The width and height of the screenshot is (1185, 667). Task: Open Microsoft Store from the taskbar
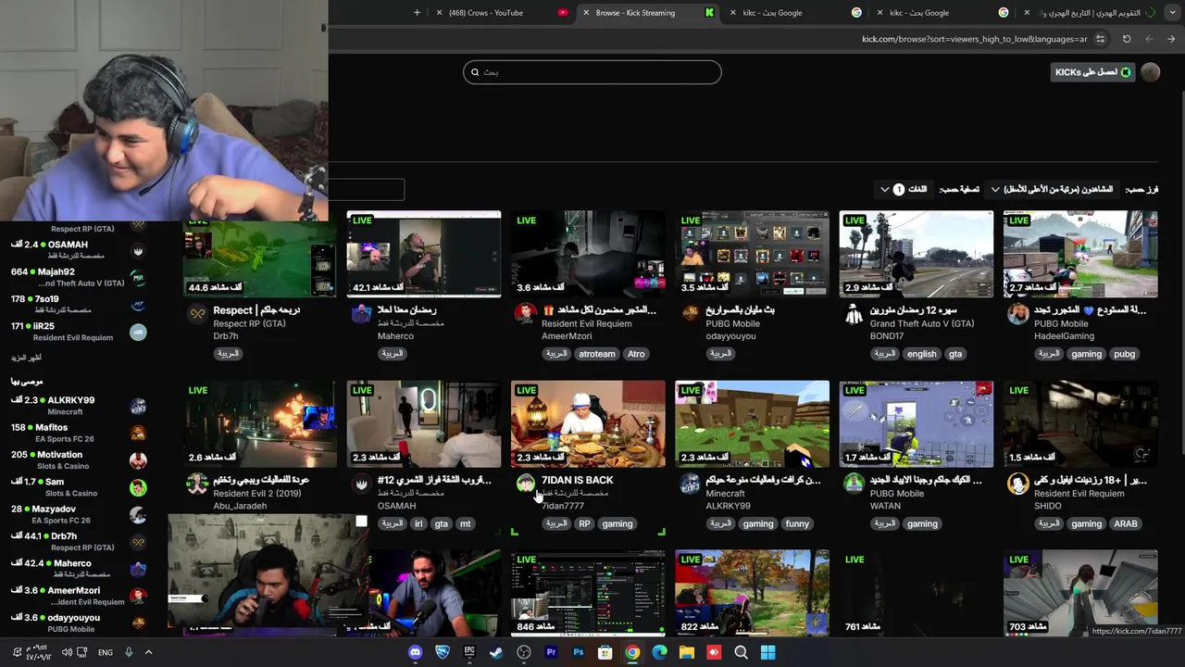(605, 652)
